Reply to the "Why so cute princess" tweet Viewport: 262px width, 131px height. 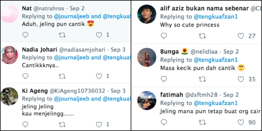tap(164, 36)
